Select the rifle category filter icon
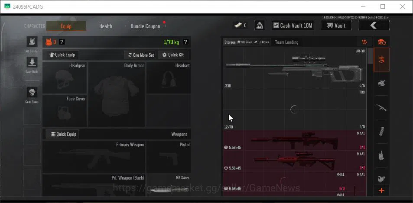The width and height of the screenshot is (413, 203). [381, 107]
